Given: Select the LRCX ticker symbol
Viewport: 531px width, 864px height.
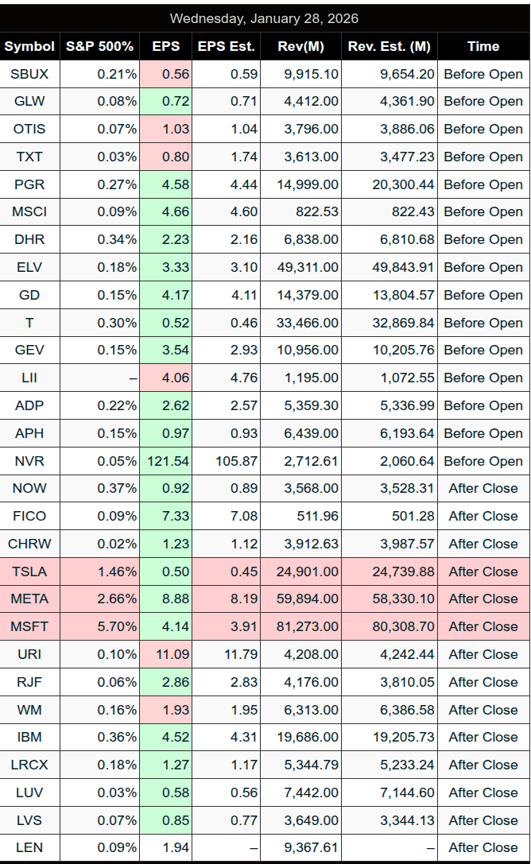Looking at the screenshot, I should tap(29, 765).
